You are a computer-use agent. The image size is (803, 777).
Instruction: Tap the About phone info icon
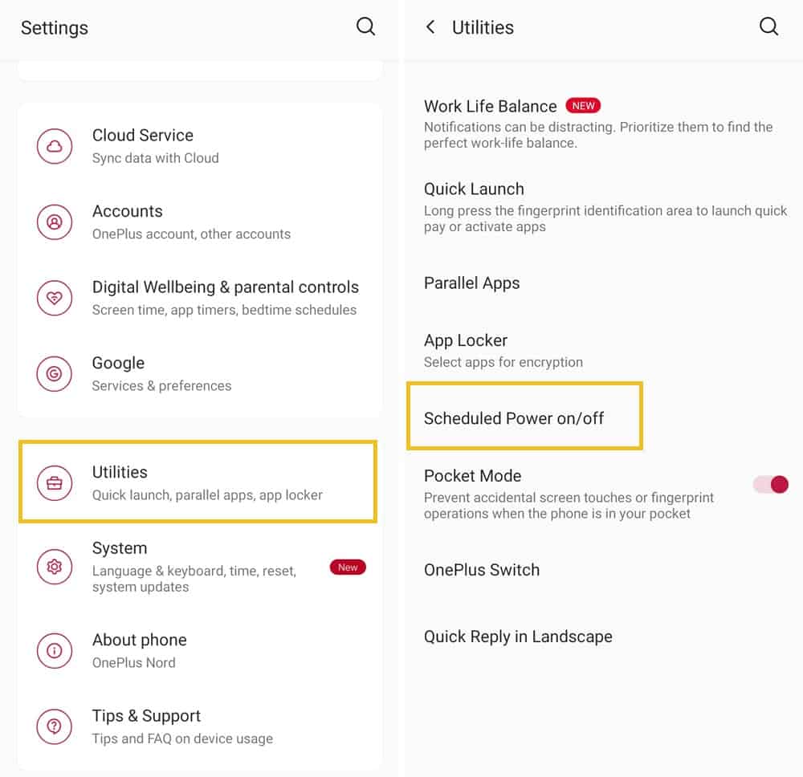click(55, 650)
